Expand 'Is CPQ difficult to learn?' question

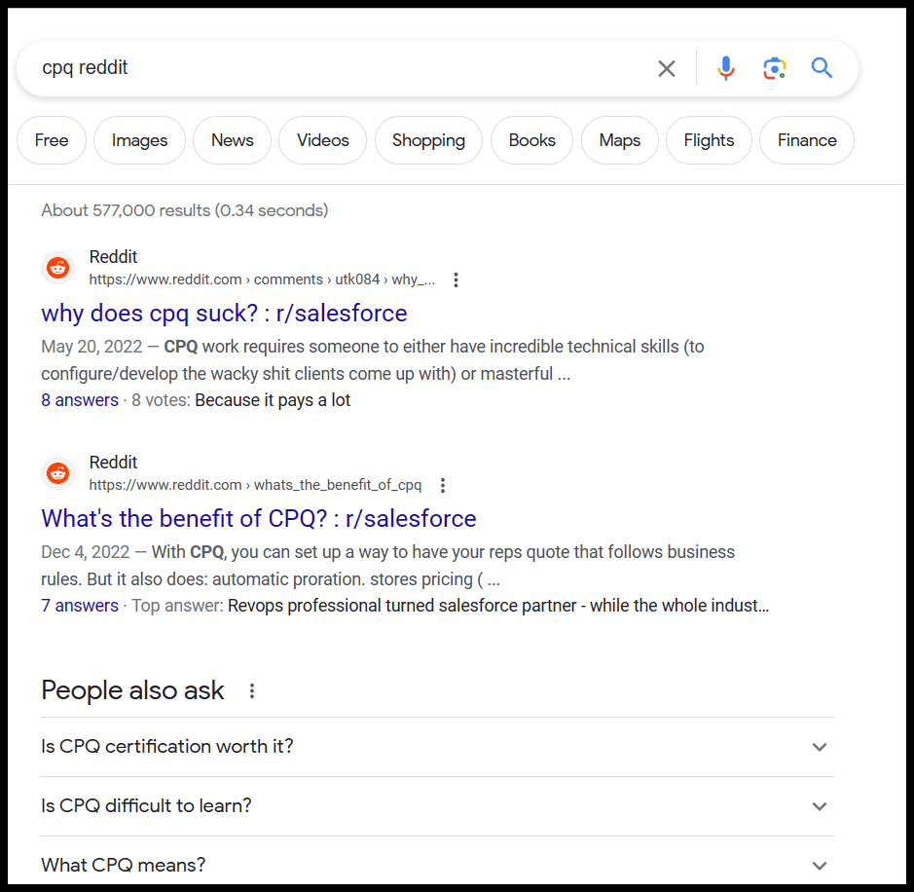pyautogui.click(x=819, y=806)
